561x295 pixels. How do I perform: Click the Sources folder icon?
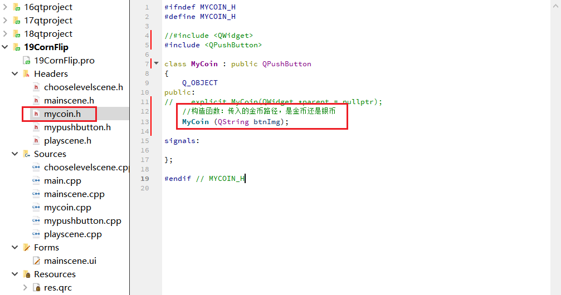tap(27, 154)
